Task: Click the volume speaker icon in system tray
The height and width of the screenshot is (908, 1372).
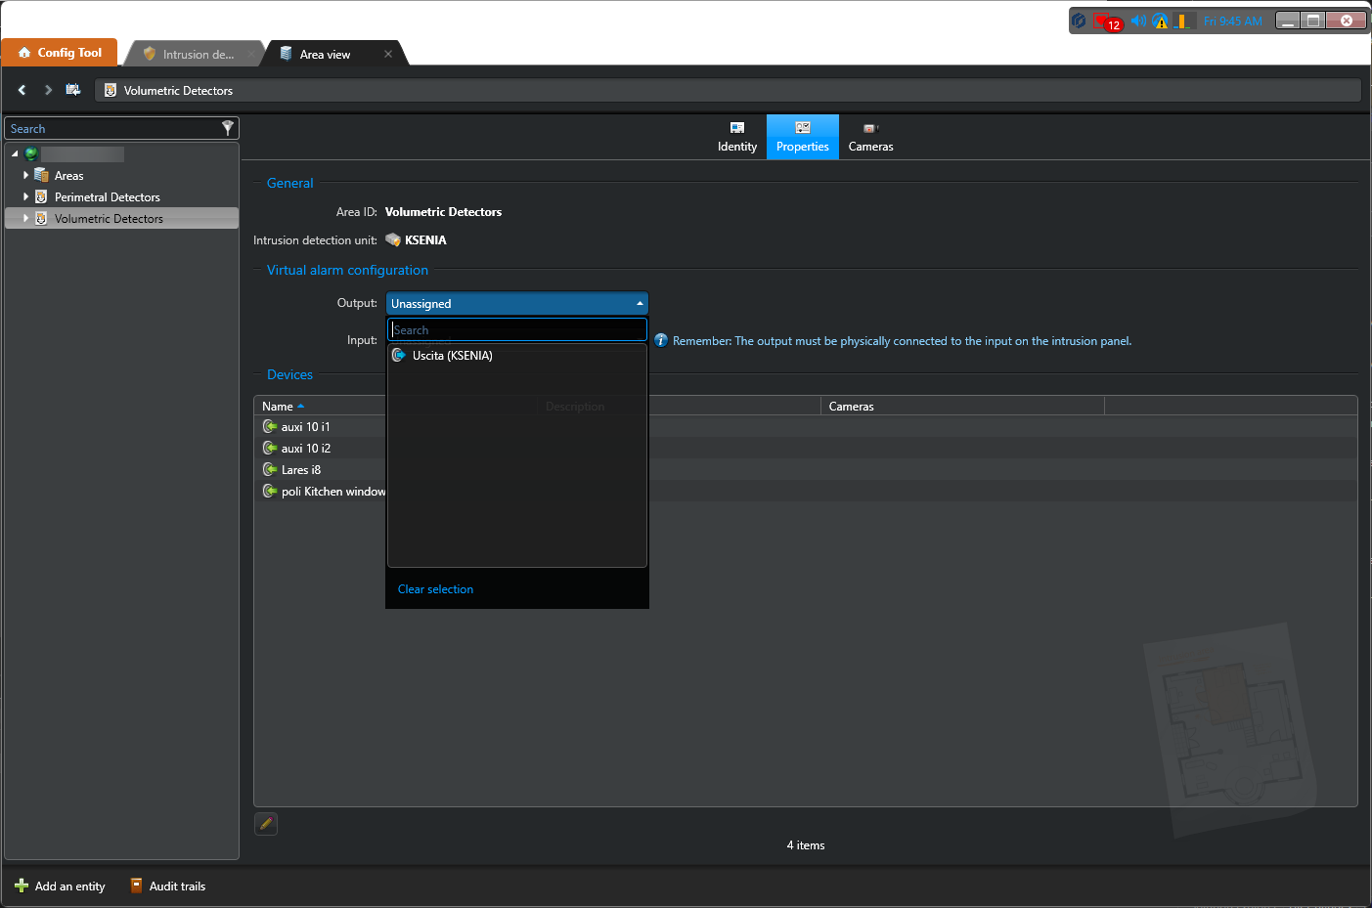Action: click(1137, 21)
